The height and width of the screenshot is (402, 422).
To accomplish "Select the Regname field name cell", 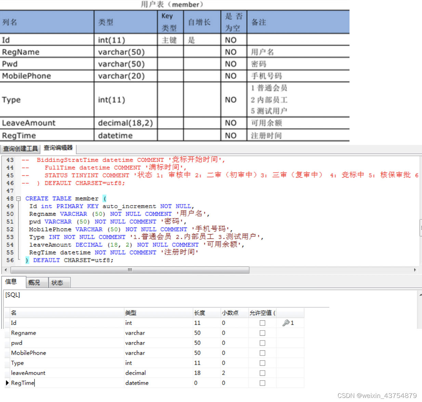I will point(67,333).
